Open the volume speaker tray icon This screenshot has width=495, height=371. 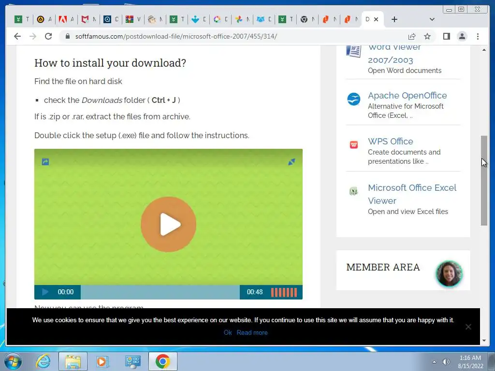click(x=446, y=362)
